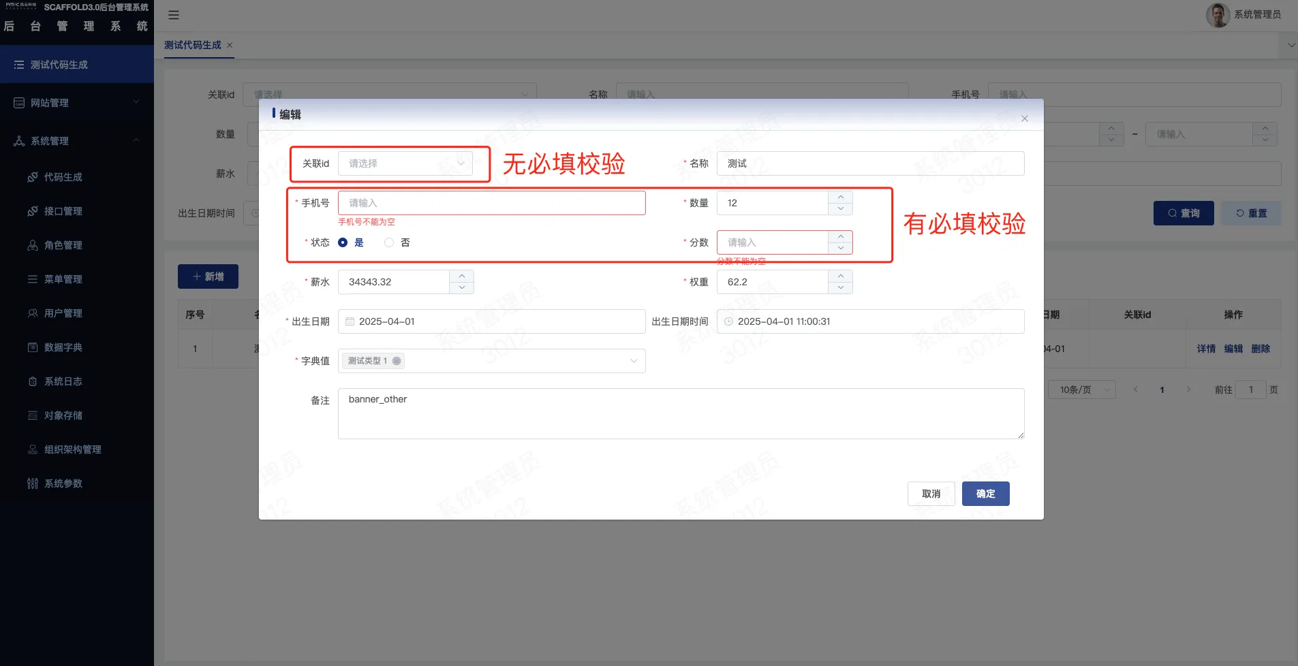Select 是 radio for 状态

coord(343,242)
